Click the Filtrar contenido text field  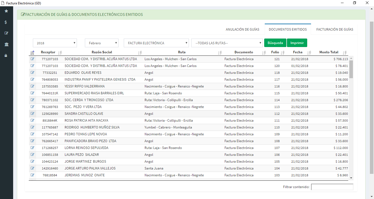332,187
